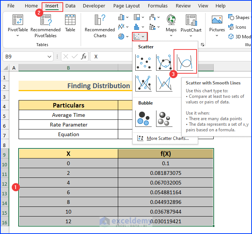The width and height of the screenshot is (252, 234).
Task: Click the line or area chart icon
Action: click(121, 27)
